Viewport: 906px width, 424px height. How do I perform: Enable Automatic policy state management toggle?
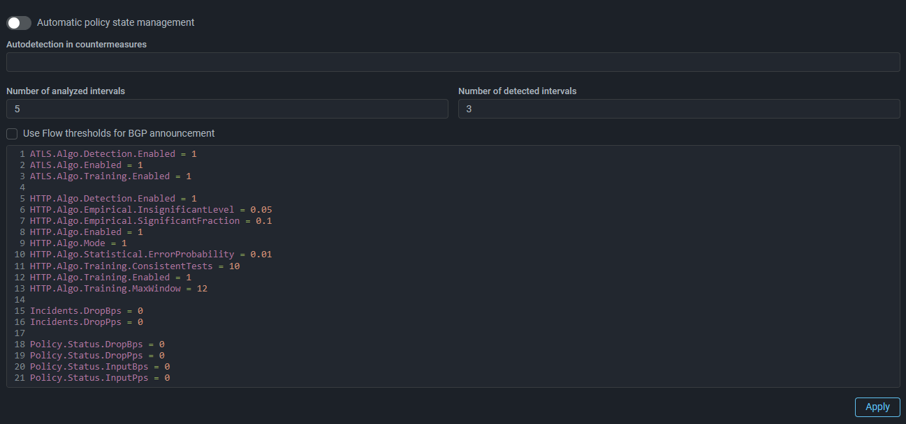pos(19,23)
